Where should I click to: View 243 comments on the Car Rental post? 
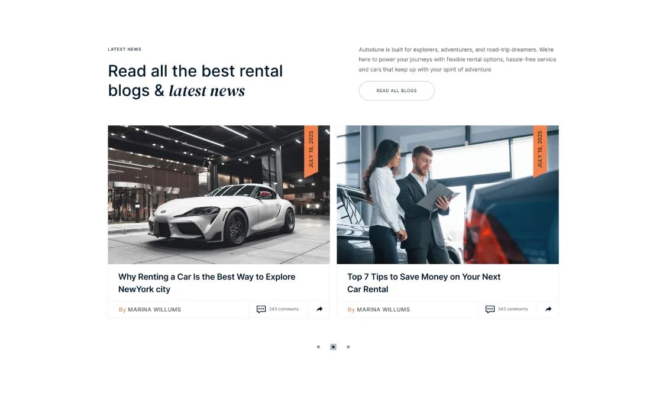(x=513, y=309)
